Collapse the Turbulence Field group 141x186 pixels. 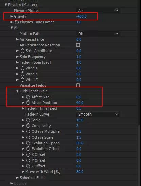[17, 91]
